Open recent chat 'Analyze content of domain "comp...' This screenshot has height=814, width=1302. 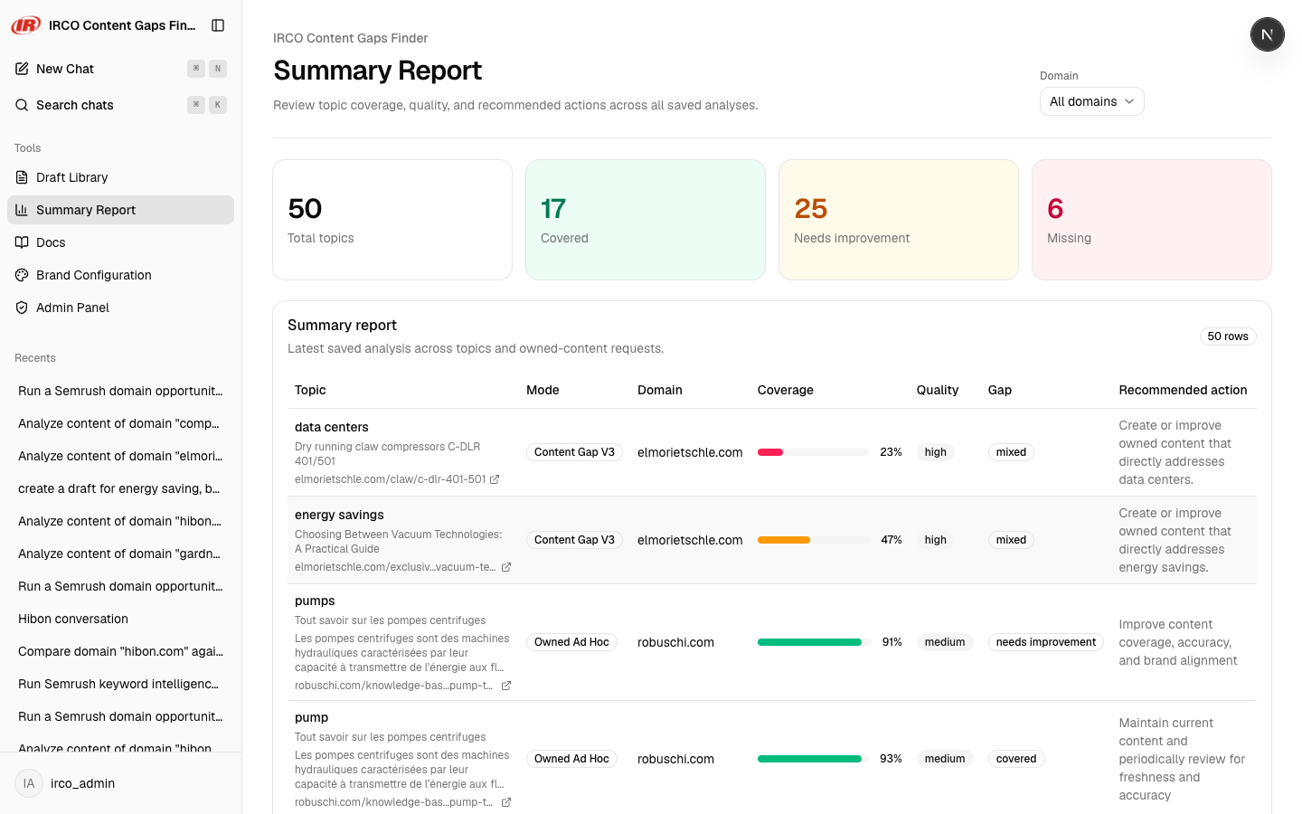point(120,423)
